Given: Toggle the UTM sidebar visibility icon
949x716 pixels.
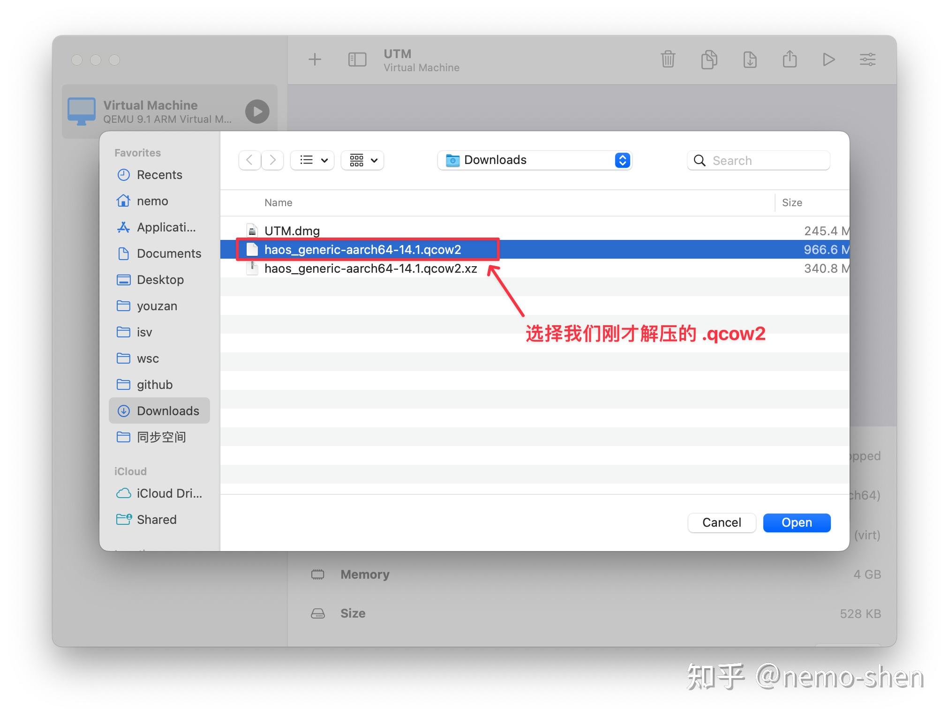Looking at the screenshot, I should click(x=357, y=60).
